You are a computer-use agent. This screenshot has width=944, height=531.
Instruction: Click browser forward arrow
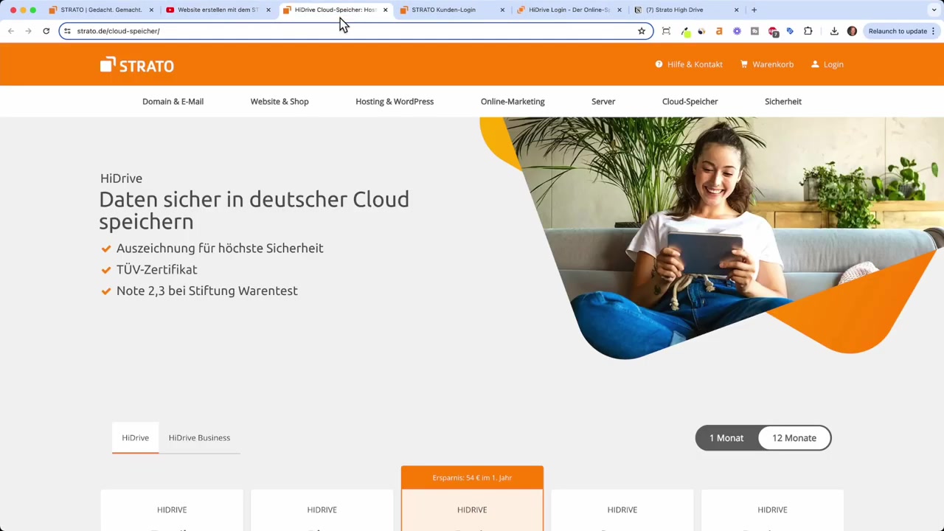tap(28, 31)
